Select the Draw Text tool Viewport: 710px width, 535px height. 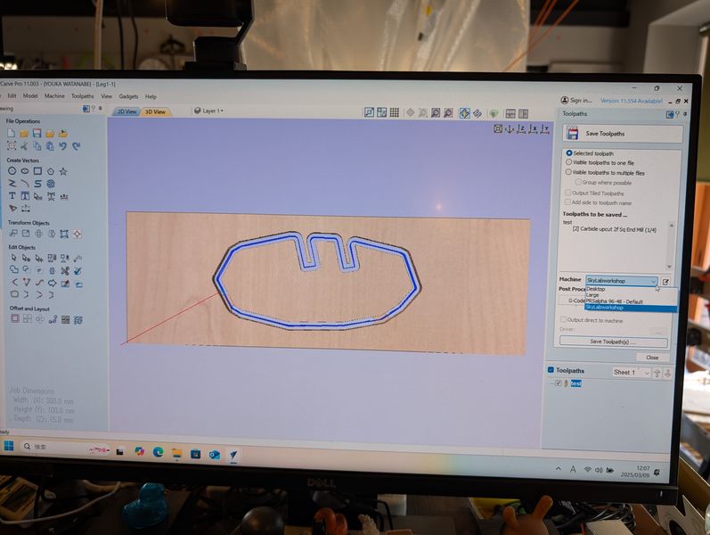pos(12,196)
